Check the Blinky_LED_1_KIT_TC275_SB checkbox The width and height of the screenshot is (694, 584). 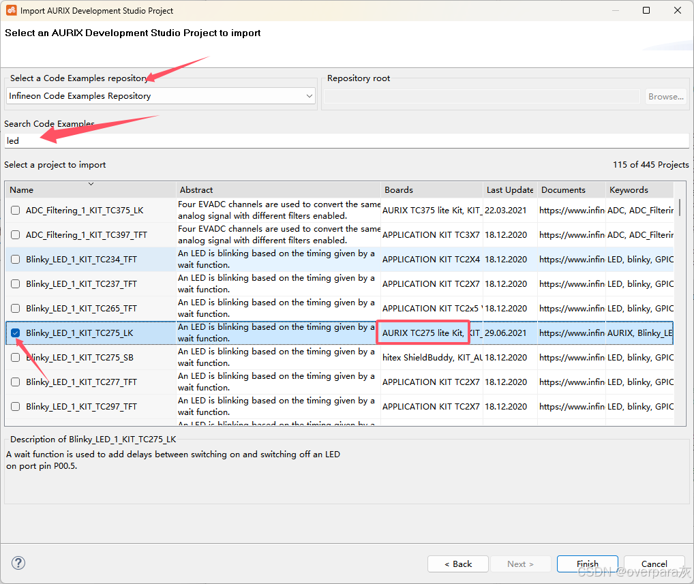(x=16, y=358)
